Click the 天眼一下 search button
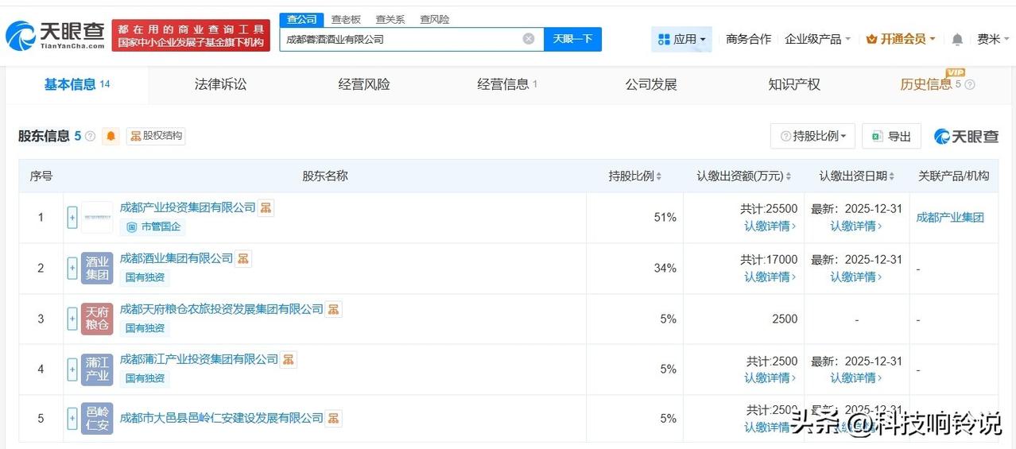 click(x=572, y=39)
